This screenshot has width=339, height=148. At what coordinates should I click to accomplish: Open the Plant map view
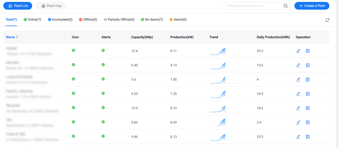(x=51, y=6)
